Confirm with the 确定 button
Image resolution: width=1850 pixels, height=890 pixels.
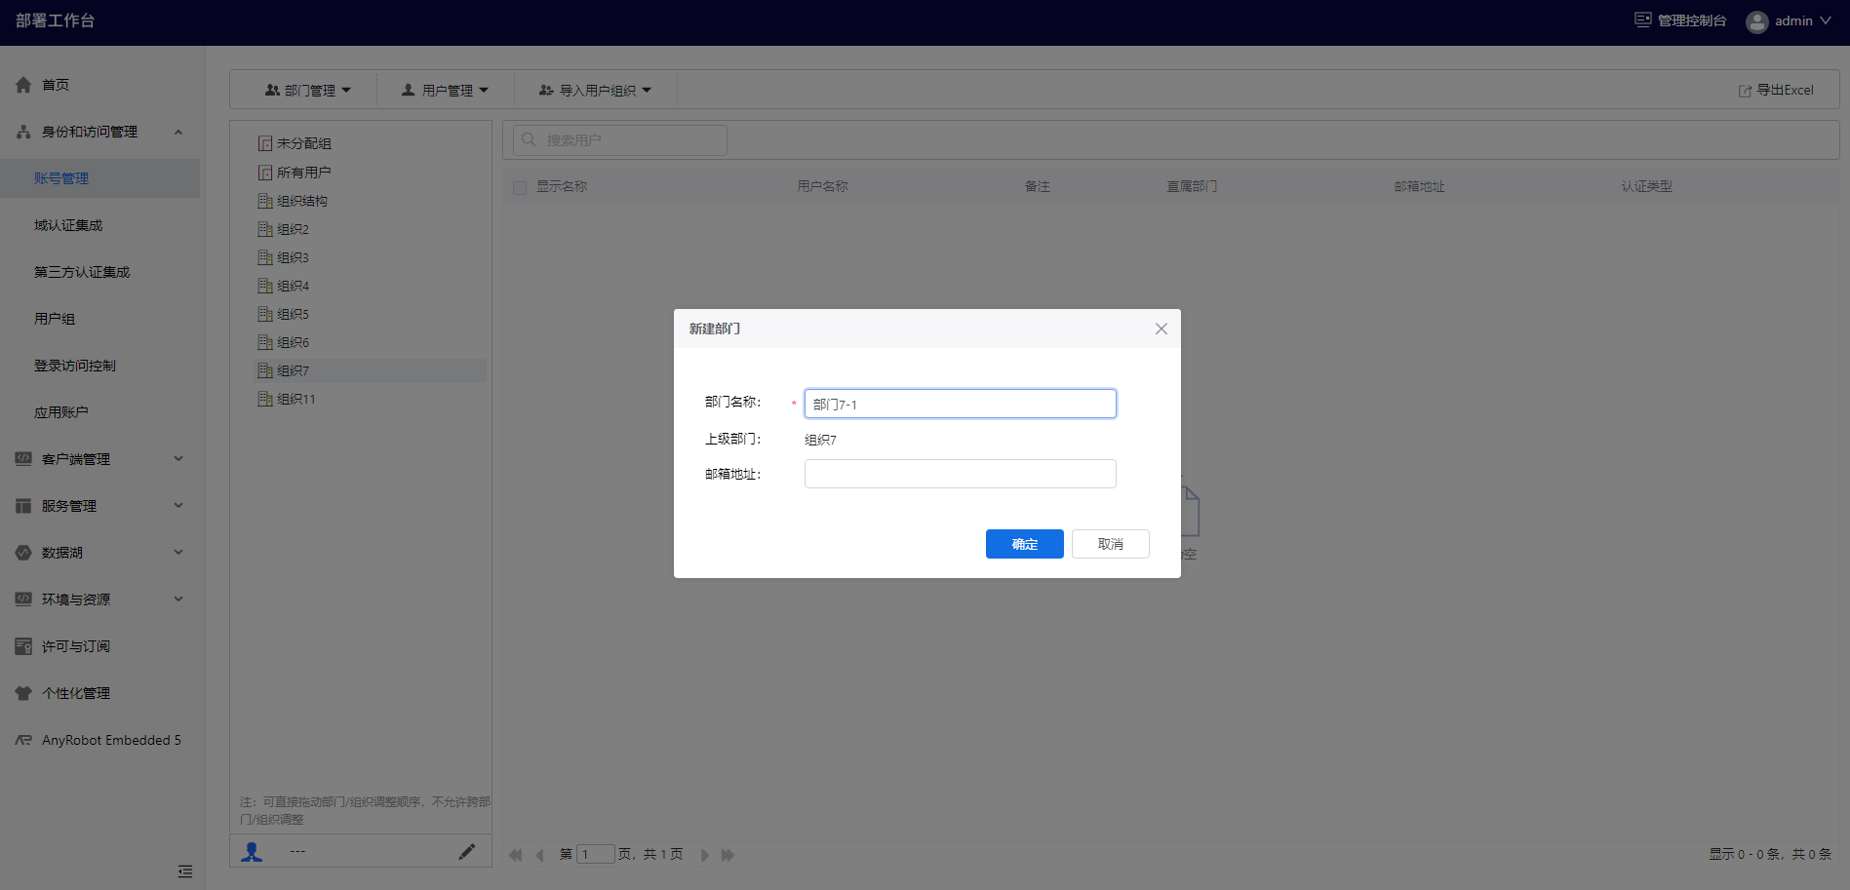coord(1024,544)
